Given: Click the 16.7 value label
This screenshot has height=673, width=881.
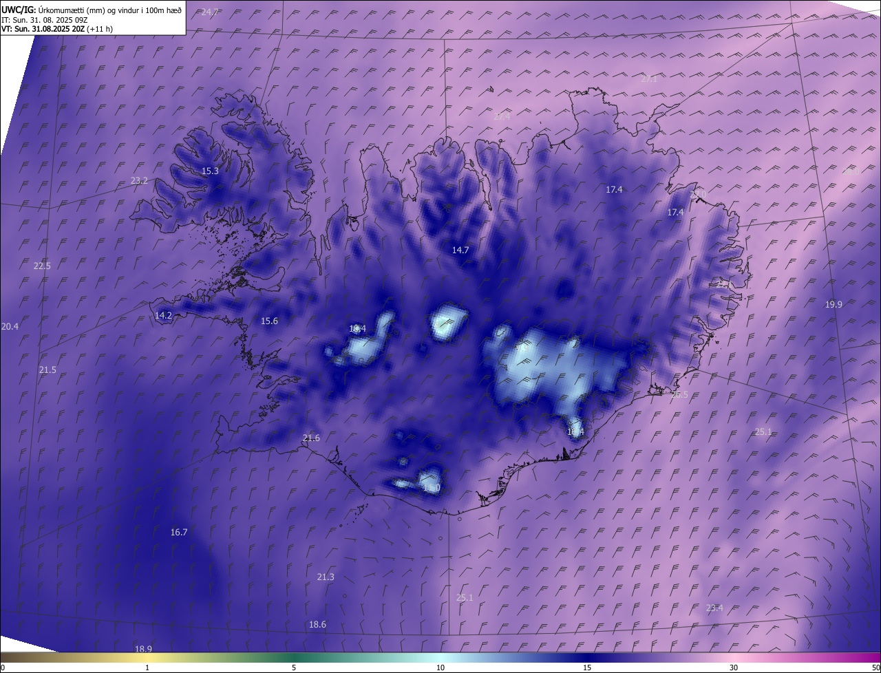Looking at the screenshot, I should pyautogui.click(x=179, y=532).
